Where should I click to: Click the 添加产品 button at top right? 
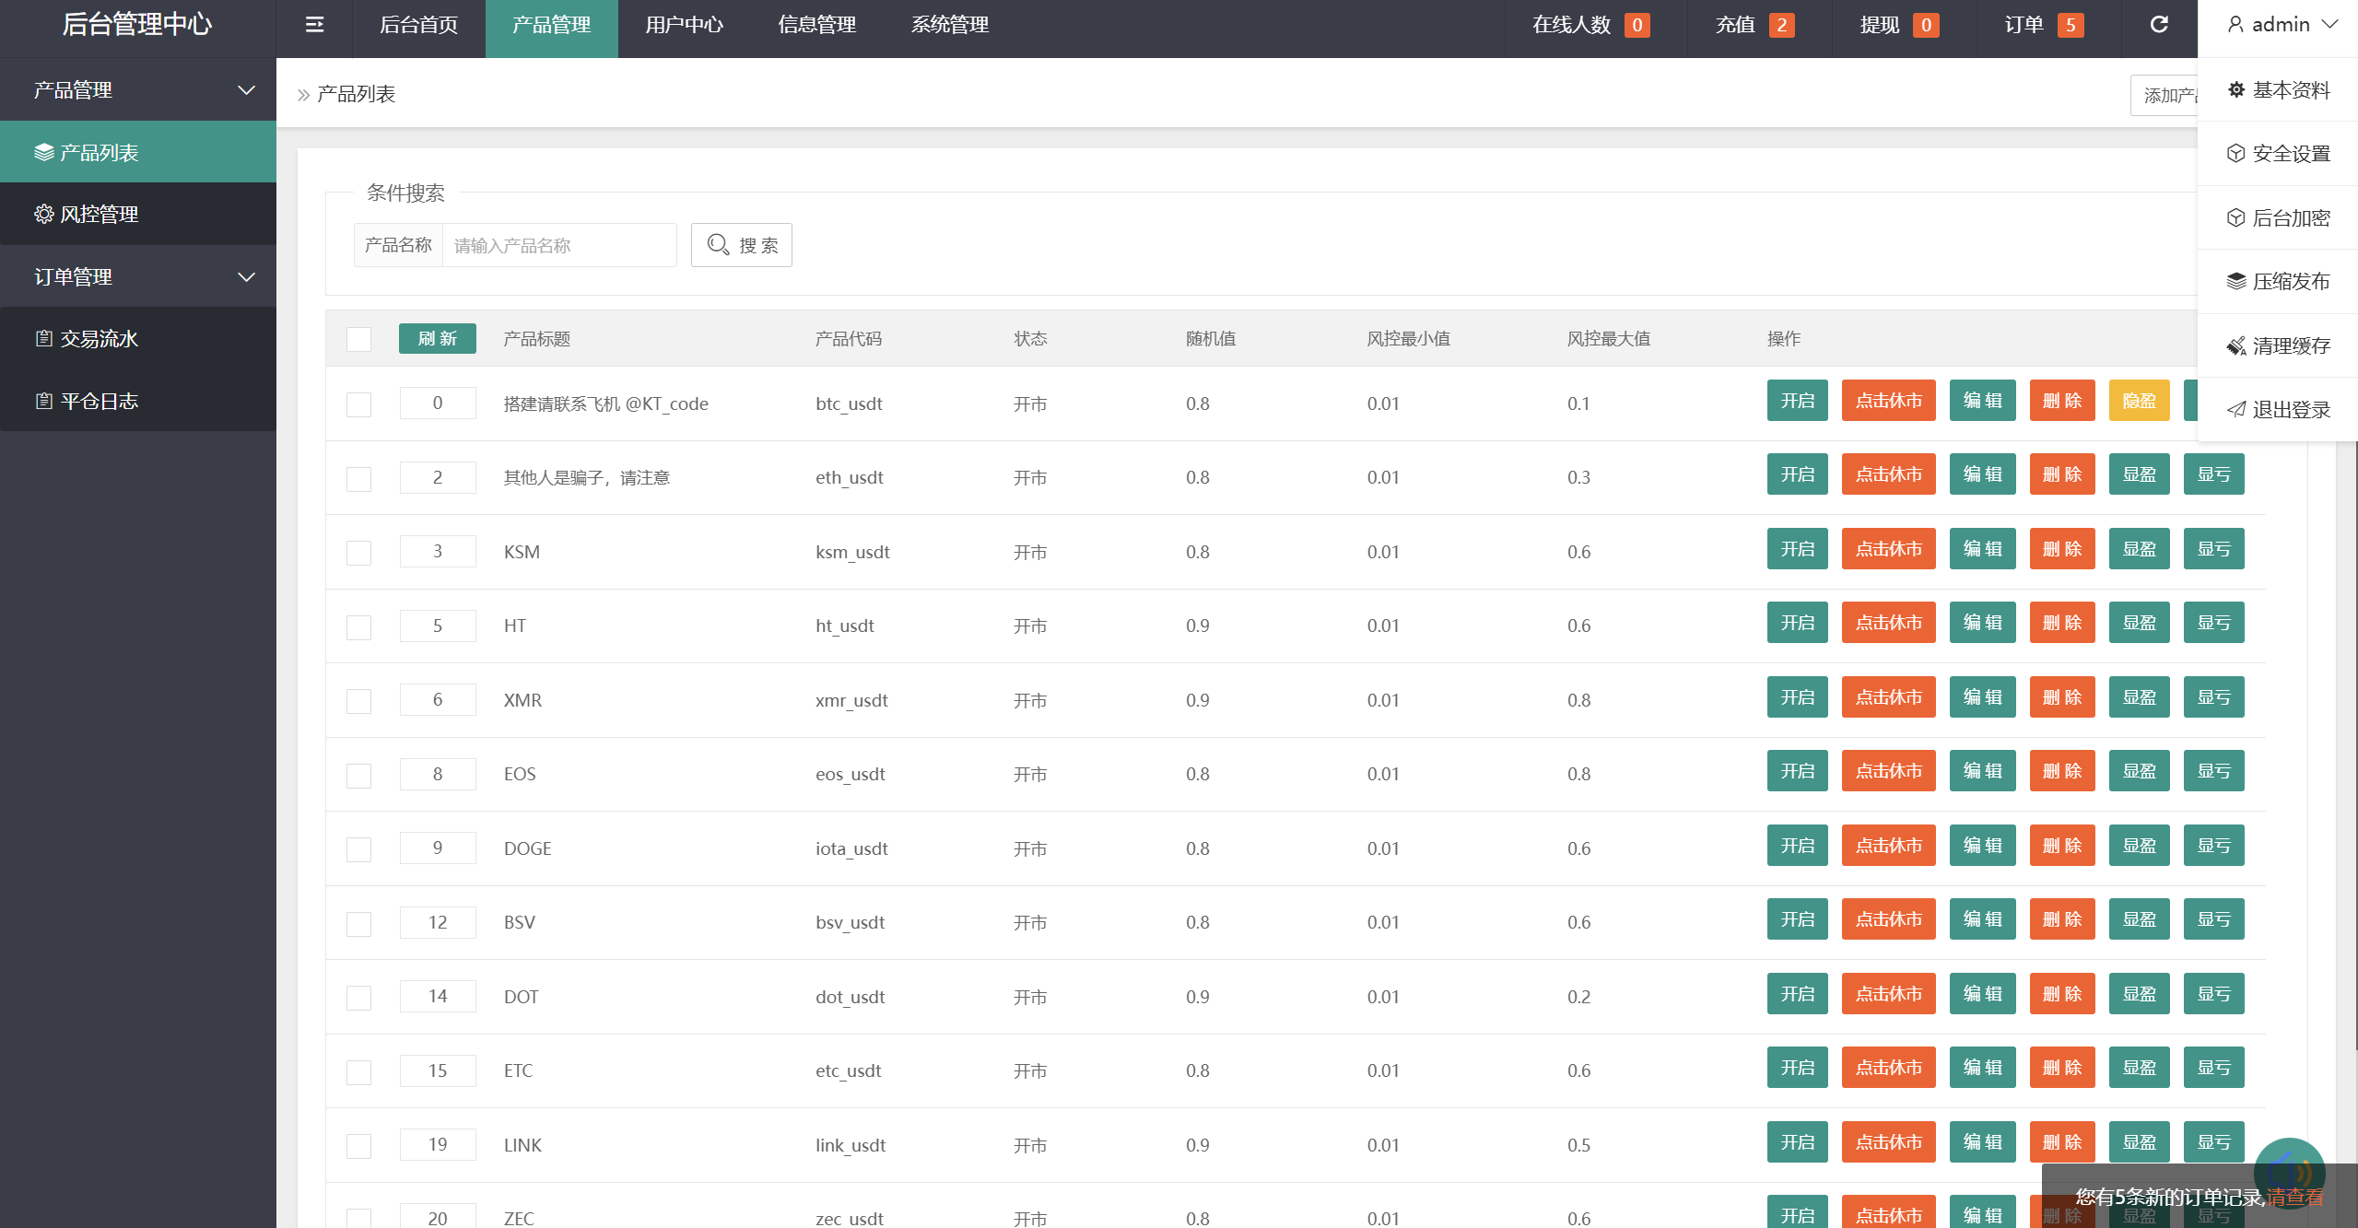coord(2164,95)
